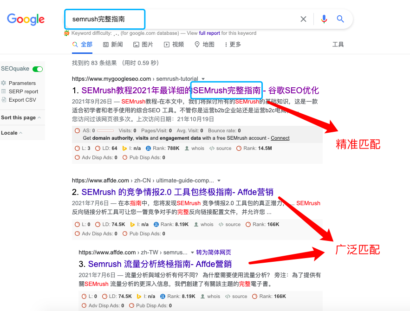410x311 pixels.
Task: Click L: 0 in second result
Action: pyautogui.click(x=83, y=224)
